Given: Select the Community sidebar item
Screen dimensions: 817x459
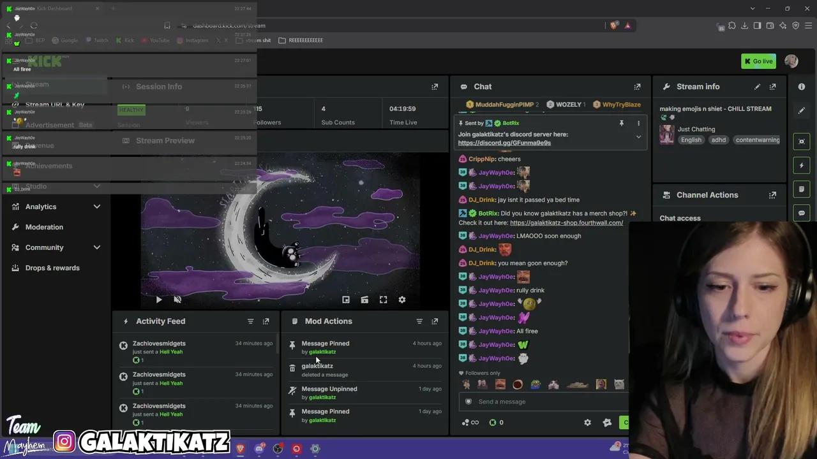Looking at the screenshot, I should (45, 247).
